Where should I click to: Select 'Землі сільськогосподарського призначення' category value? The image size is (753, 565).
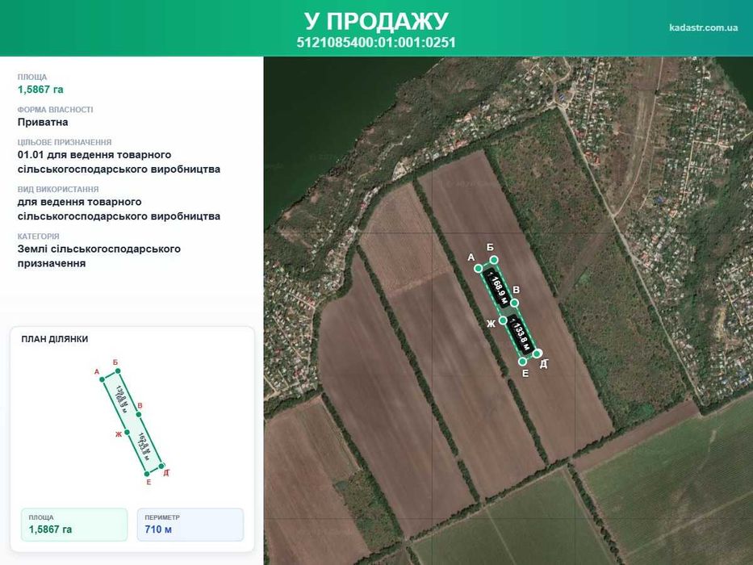tap(99, 256)
